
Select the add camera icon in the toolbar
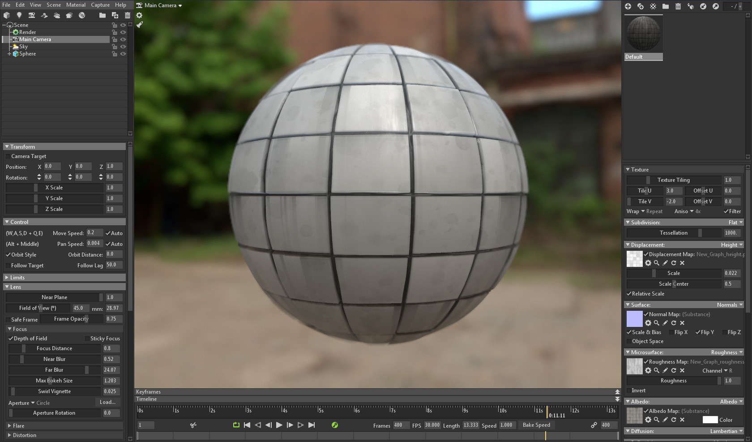(x=31, y=15)
